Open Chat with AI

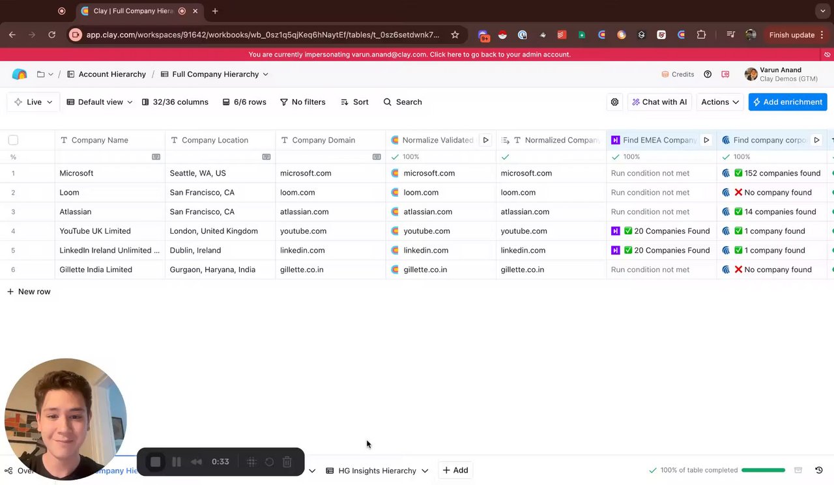659,102
